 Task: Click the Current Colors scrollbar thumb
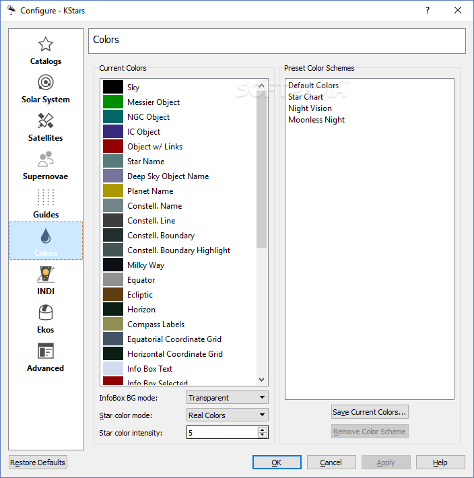coord(261,169)
